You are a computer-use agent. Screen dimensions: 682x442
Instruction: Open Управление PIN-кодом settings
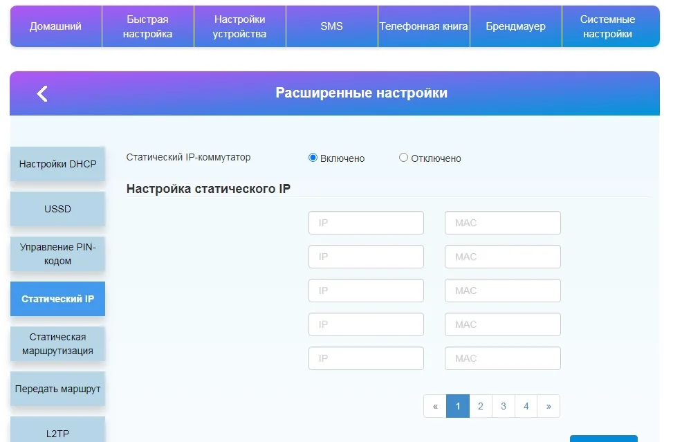click(57, 254)
